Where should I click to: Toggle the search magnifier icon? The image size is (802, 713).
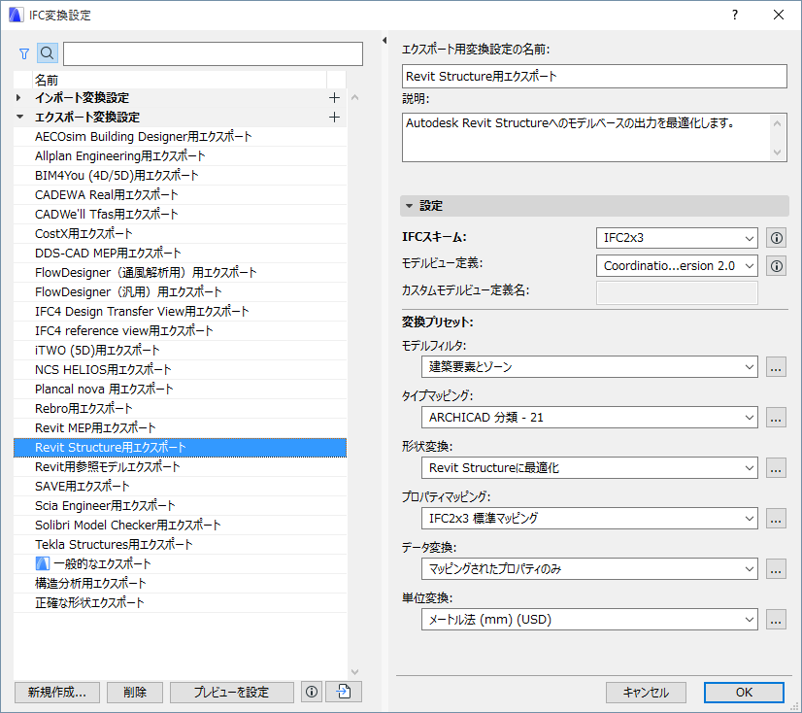(47, 52)
